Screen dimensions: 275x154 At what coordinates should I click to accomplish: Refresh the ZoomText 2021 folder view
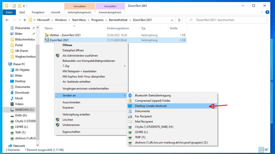179,20
